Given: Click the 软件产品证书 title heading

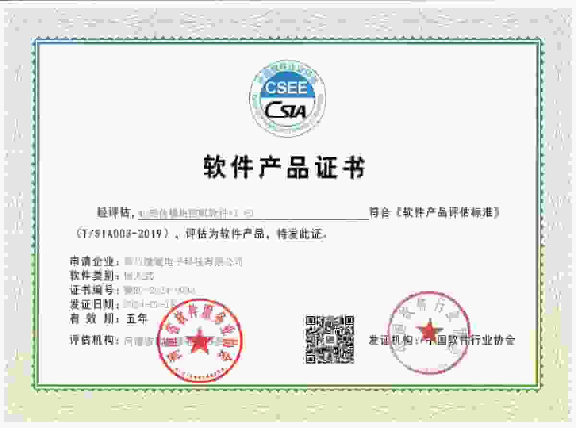Looking at the screenshot, I should tap(283, 167).
